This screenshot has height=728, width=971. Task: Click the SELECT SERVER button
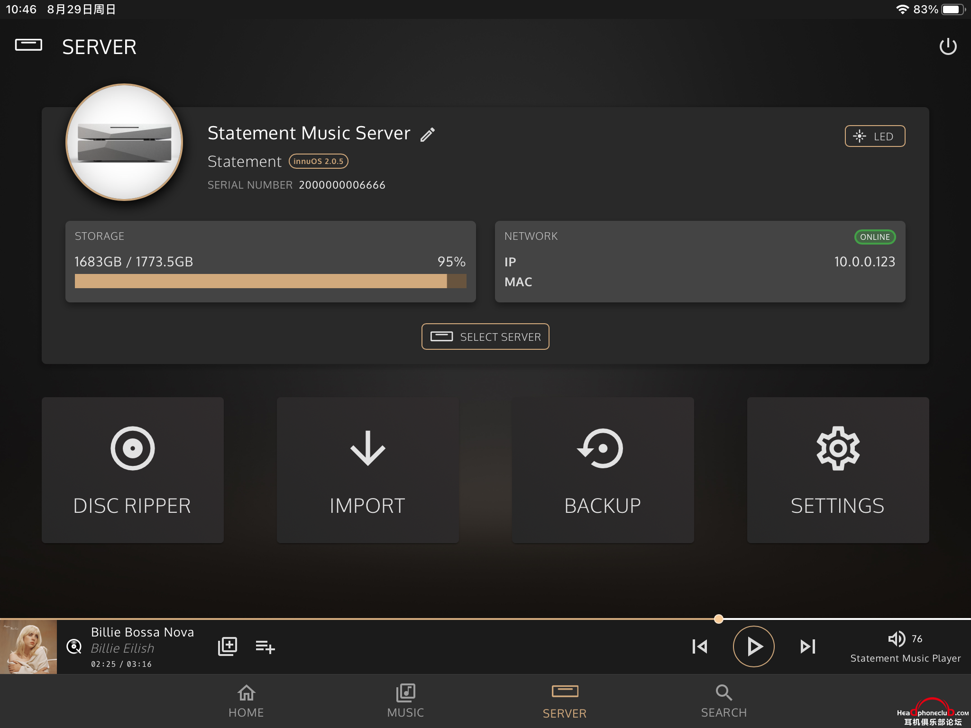(x=485, y=337)
